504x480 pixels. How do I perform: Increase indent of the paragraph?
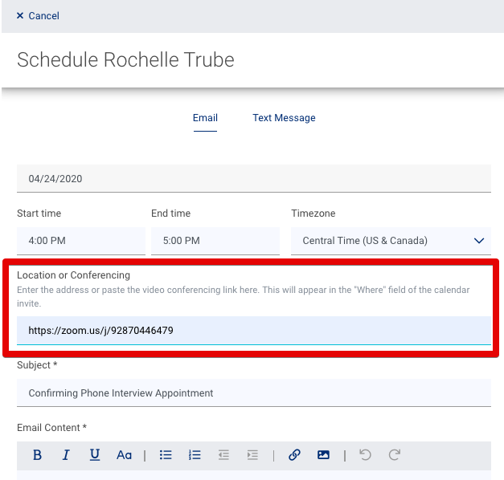click(252, 455)
